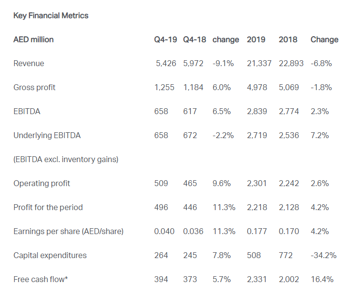
Task: Select the Operating profit row label
Action: point(42,184)
